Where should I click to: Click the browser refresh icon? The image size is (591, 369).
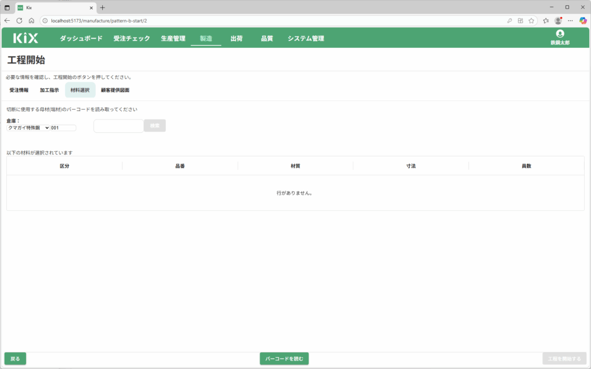tap(19, 21)
